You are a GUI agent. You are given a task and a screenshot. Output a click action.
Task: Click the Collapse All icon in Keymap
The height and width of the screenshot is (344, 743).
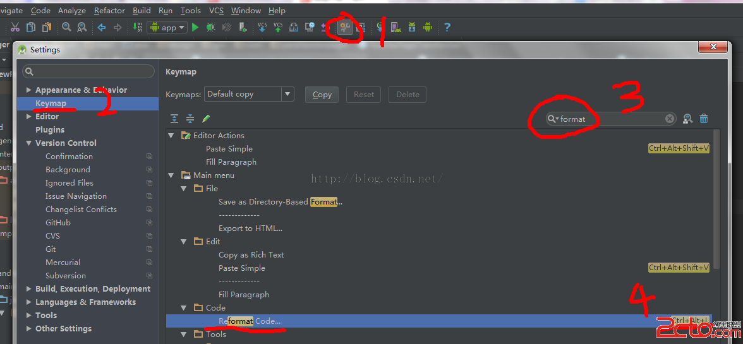coord(190,119)
